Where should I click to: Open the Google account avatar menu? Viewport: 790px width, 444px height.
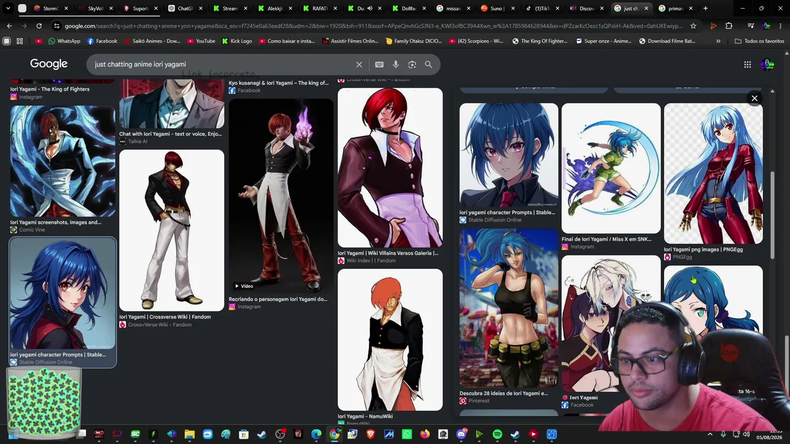pos(767,64)
